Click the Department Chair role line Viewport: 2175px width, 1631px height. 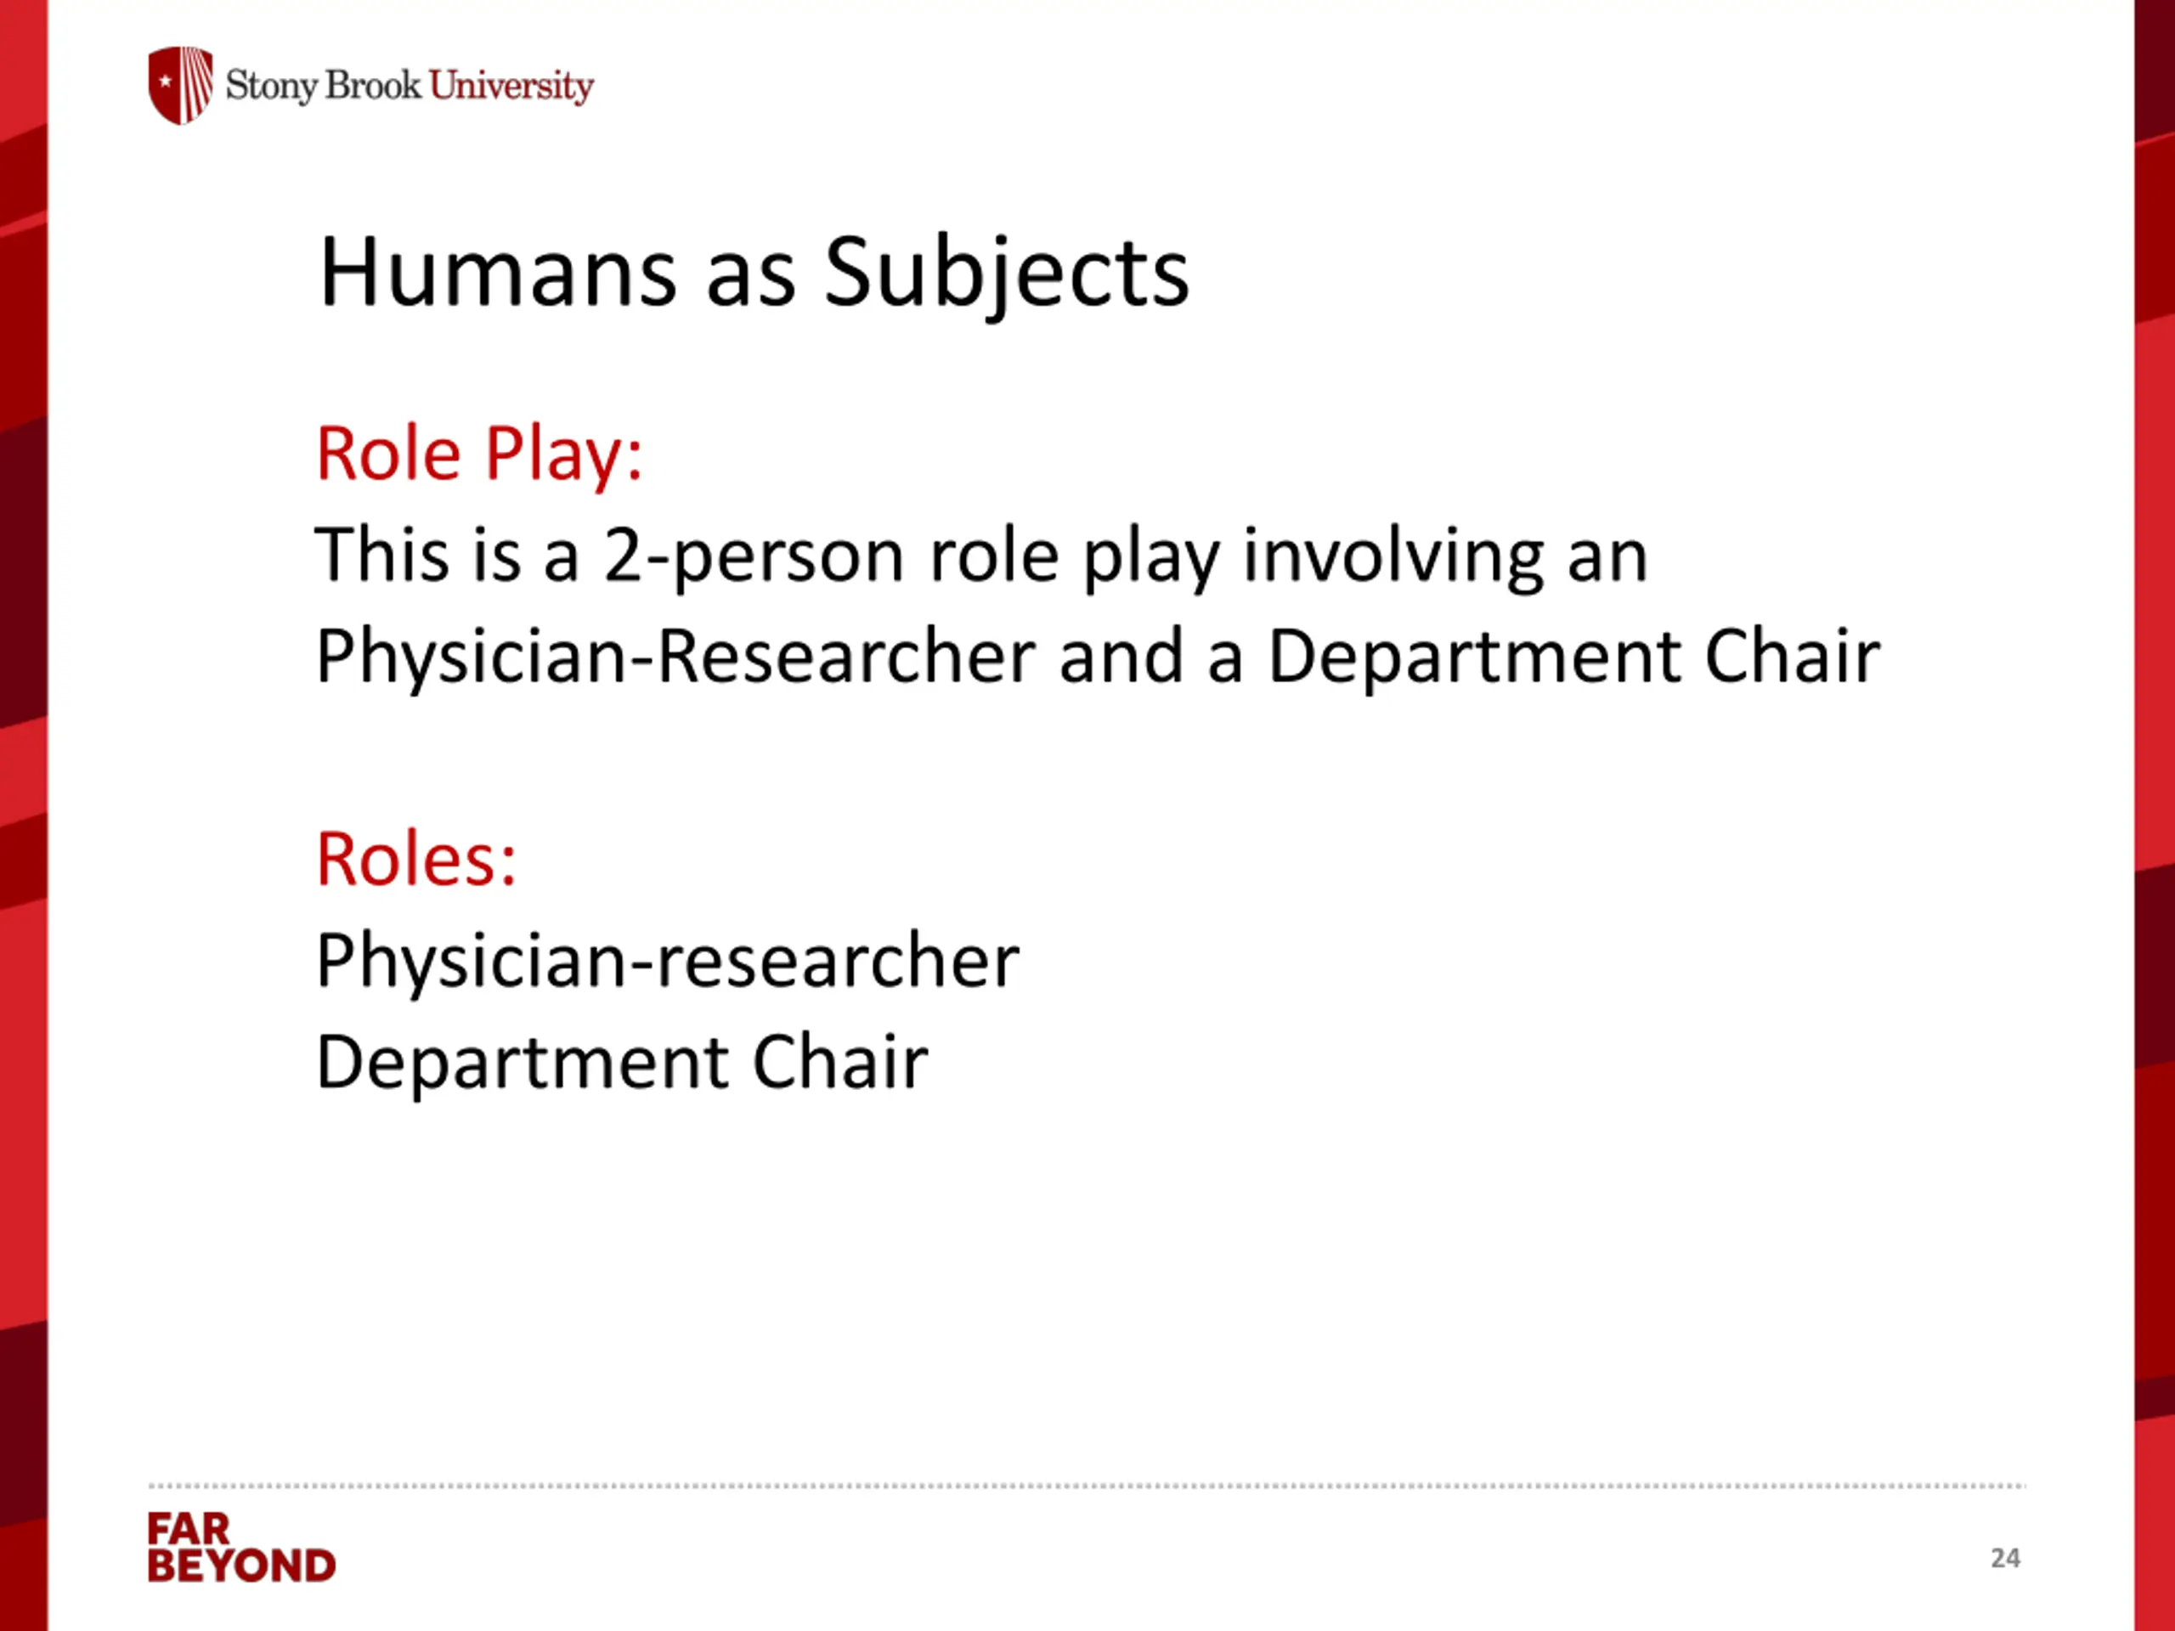tap(621, 1064)
